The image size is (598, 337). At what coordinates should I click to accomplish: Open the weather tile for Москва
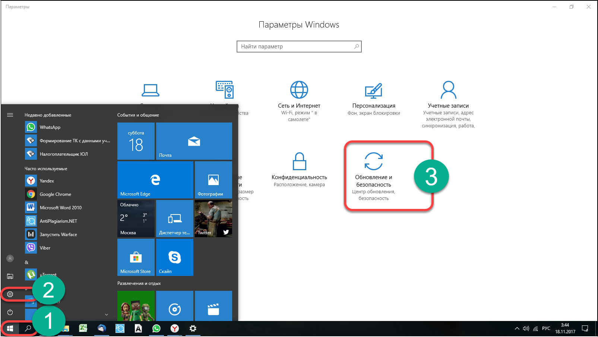(x=136, y=219)
